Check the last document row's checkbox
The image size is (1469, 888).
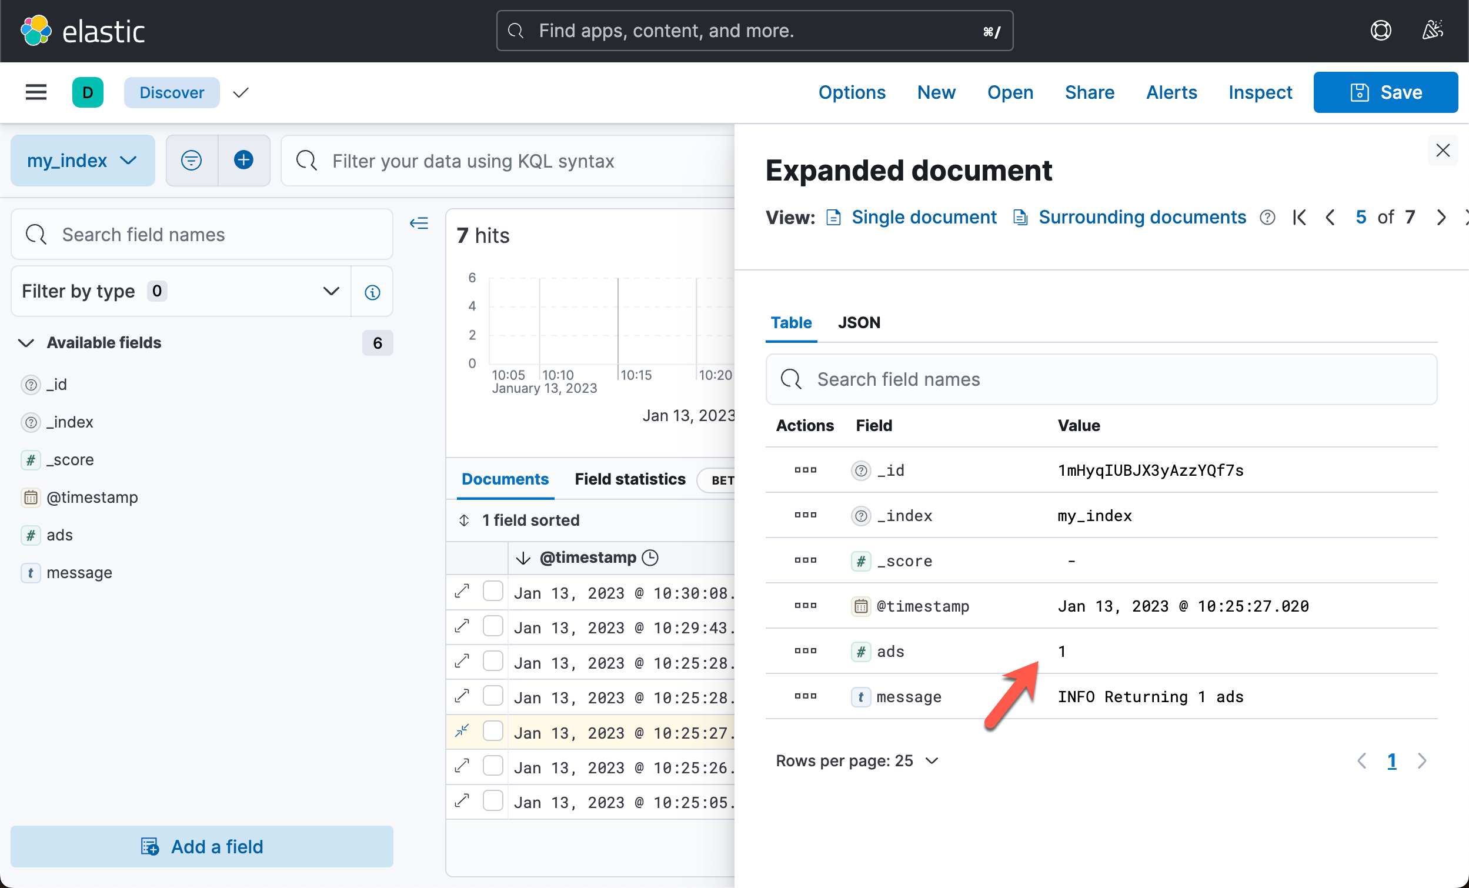[493, 801]
